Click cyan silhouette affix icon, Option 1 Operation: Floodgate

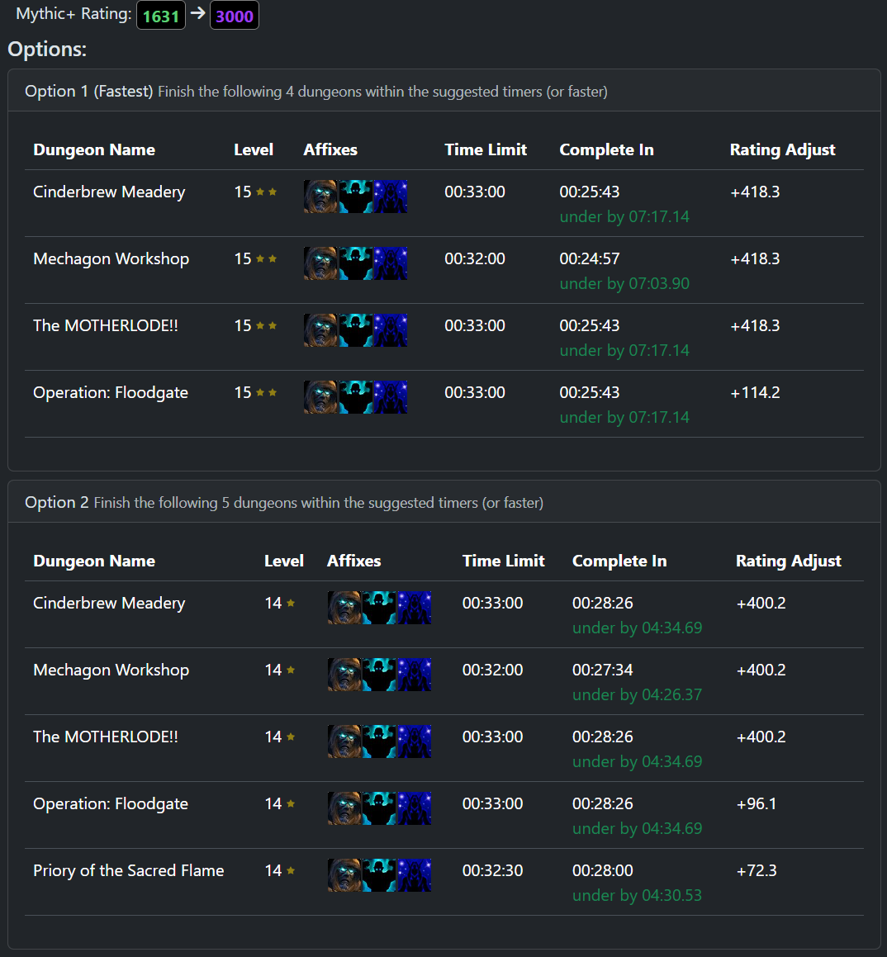coord(355,397)
